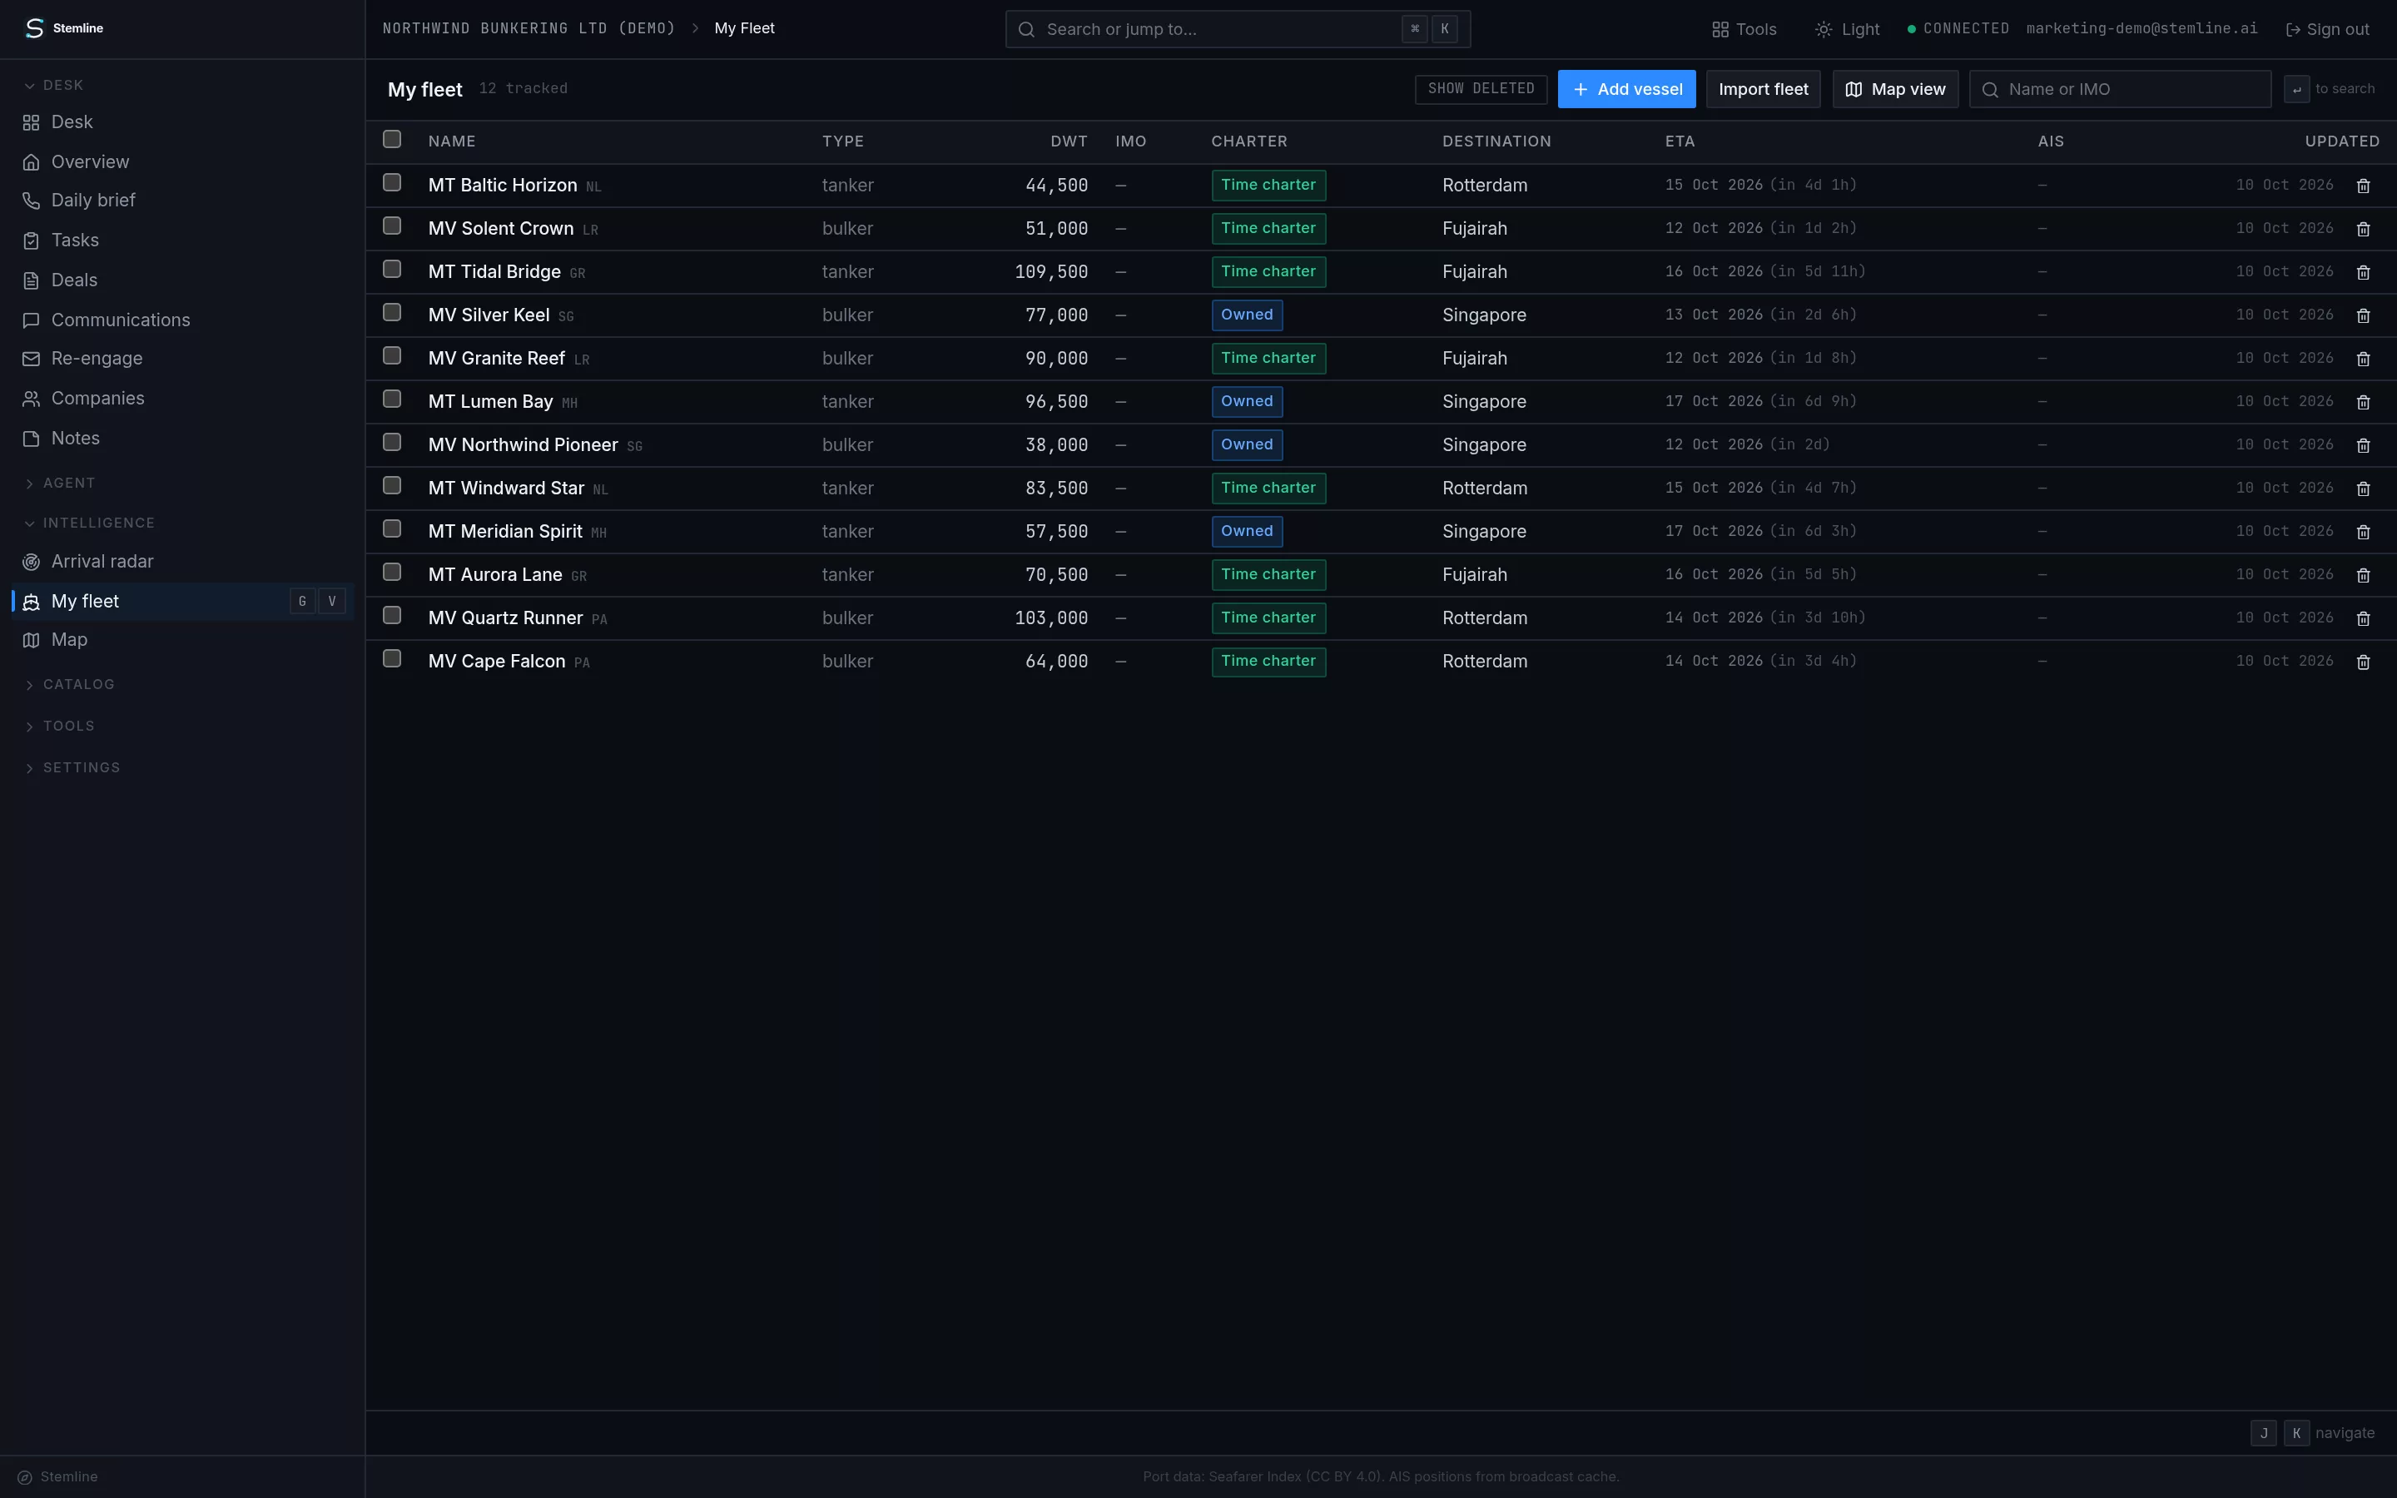Image resolution: width=2397 pixels, height=1498 pixels.
Task: Select MV Quartz Runner checkbox
Action: coord(392,615)
